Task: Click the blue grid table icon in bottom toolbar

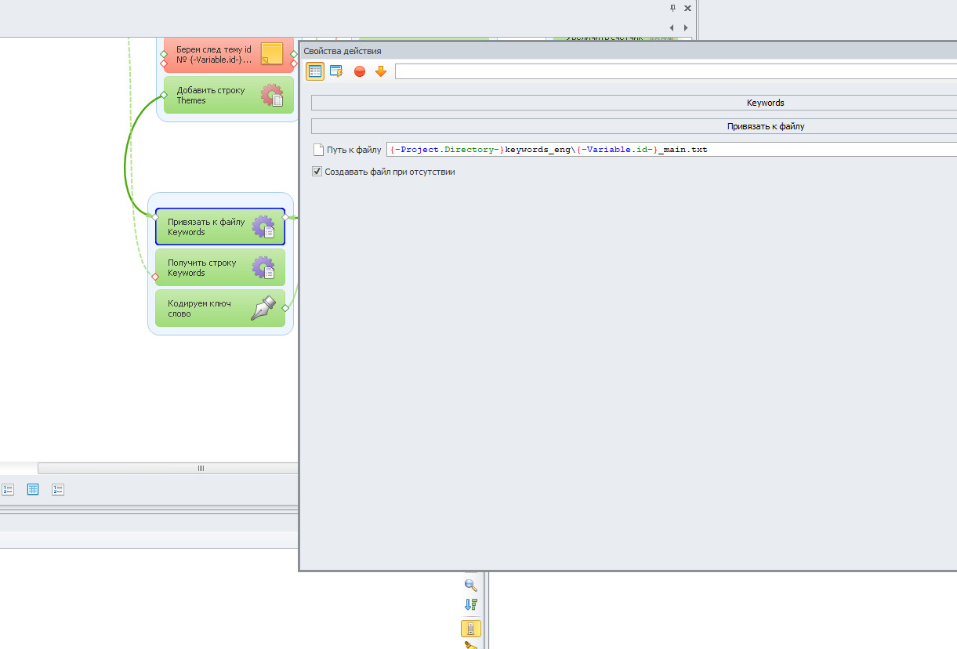Action: 33,489
